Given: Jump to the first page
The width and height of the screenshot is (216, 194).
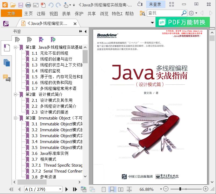Looking at the screenshot, I should tap(11, 189).
